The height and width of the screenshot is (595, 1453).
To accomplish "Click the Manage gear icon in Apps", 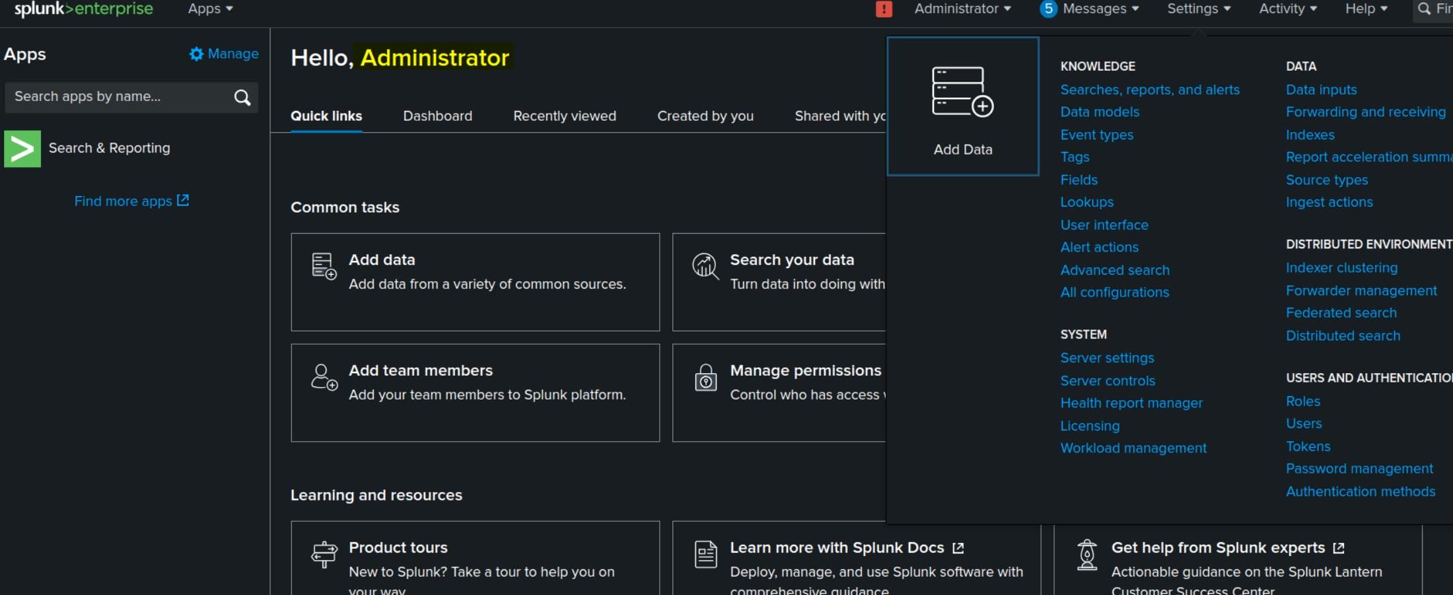I will 196,54.
